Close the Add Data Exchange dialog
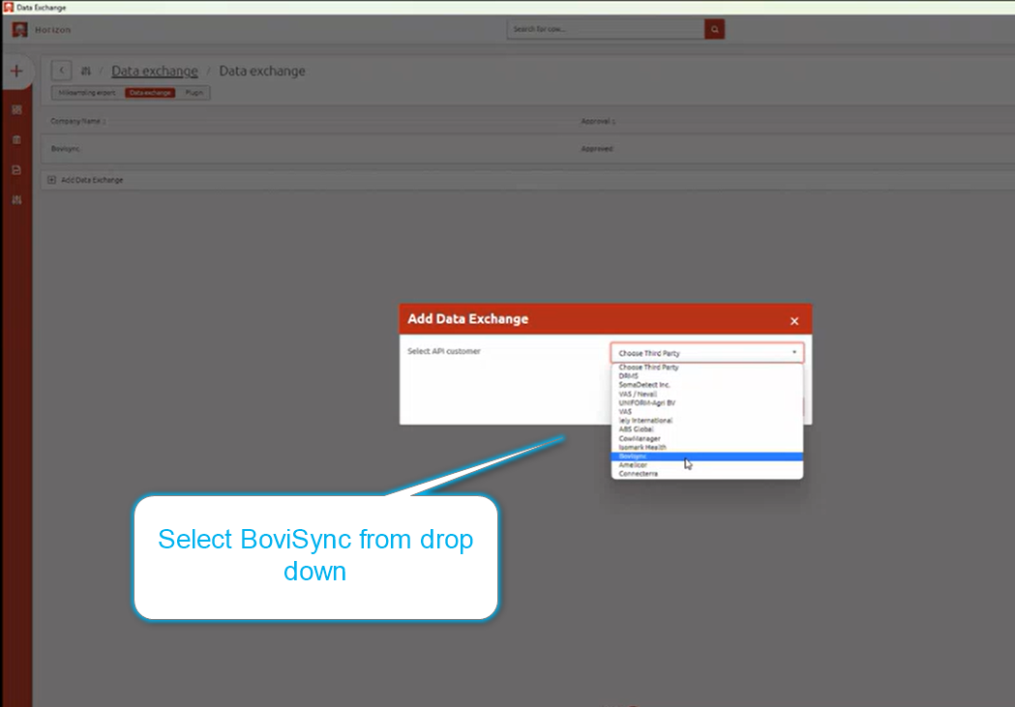This screenshot has width=1015, height=707. pos(794,321)
